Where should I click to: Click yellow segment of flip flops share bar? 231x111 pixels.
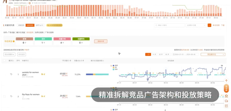pos(88,96)
